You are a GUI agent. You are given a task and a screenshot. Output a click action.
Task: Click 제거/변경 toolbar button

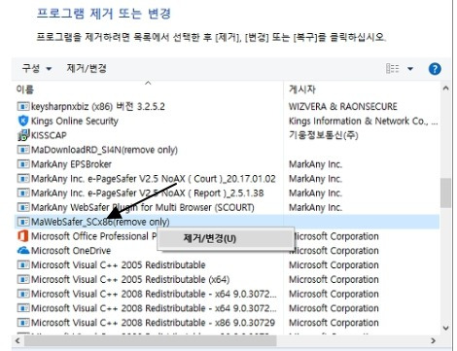[x=87, y=68]
